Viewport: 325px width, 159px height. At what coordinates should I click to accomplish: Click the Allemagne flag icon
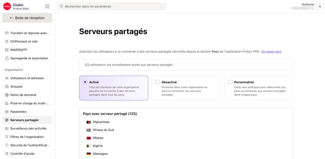89,154
